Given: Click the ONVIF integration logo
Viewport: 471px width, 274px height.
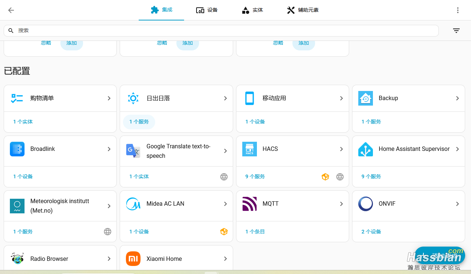Looking at the screenshot, I should pos(366,204).
